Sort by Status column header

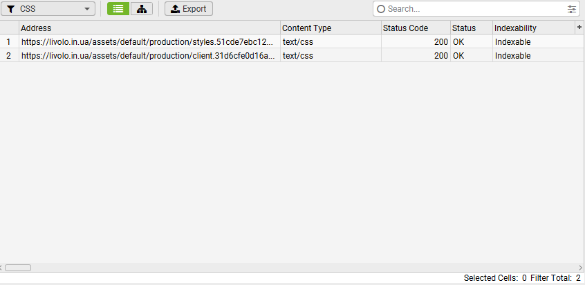[x=470, y=28]
